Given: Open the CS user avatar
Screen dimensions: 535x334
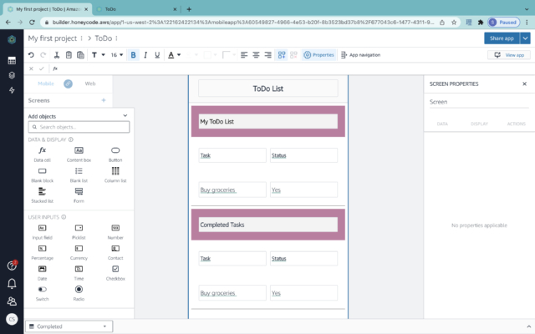Looking at the screenshot, I should (12, 319).
